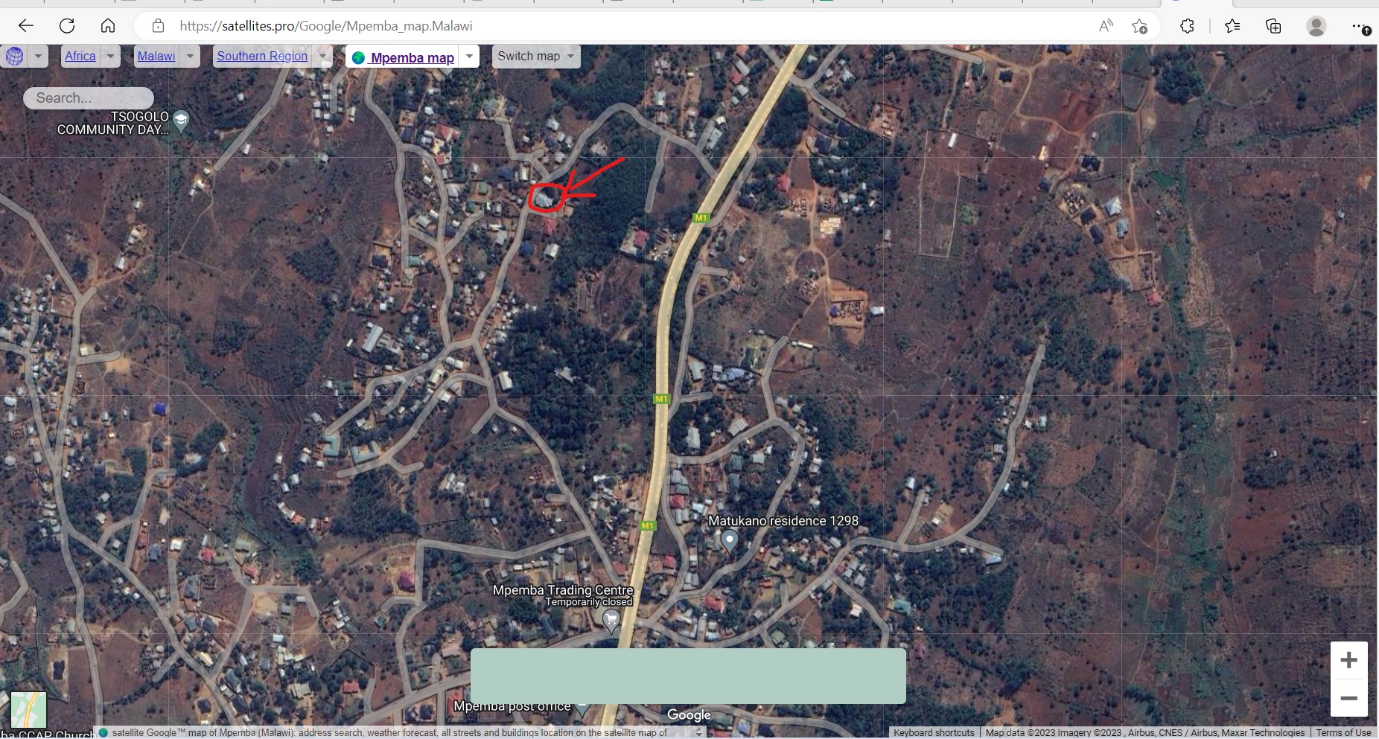Zoom out the map with minus button
Screen dimensions: 1379x739
click(x=1348, y=698)
